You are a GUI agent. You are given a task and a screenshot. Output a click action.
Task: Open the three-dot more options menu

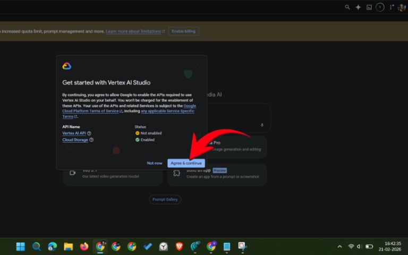pyautogui.click(x=392, y=7)
